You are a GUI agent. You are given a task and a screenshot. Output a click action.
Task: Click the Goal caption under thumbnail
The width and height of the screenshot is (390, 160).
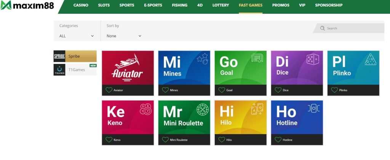tap(229, 90)
